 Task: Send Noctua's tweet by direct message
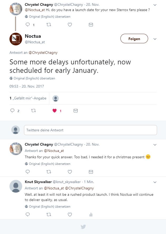click(76, 111)
